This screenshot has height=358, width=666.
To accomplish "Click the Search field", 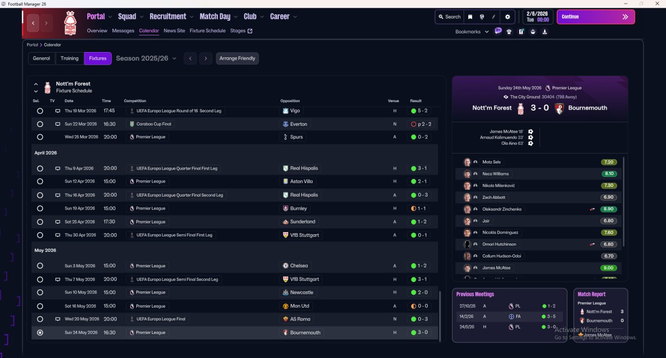I will tap(450, 17).
